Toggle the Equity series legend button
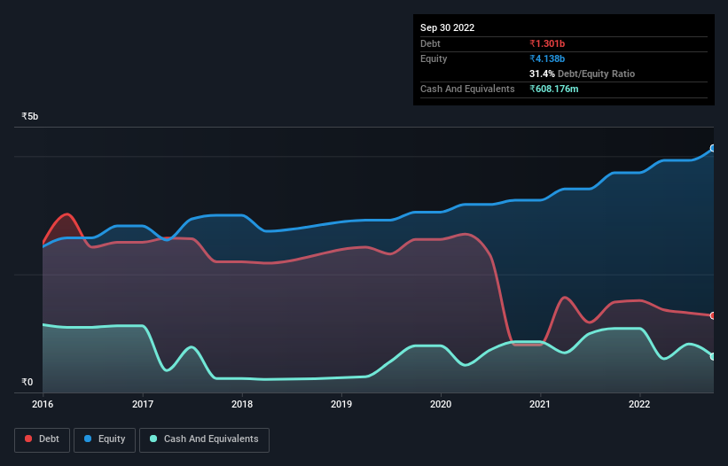 pyautogui.click(x=105, y=439)
